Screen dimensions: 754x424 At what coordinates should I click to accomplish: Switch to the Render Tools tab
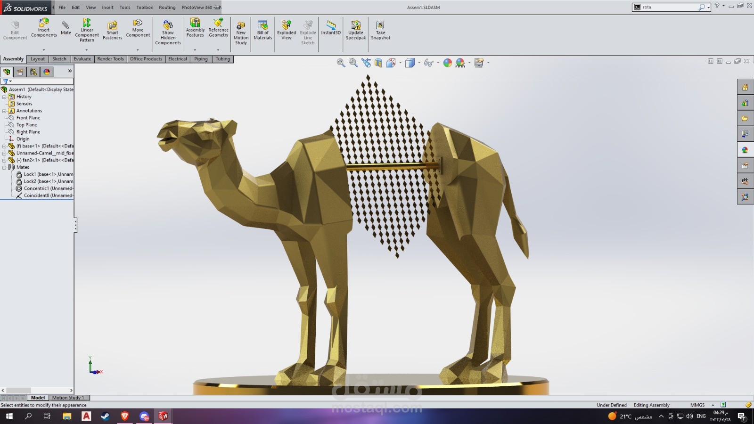(x=110, y=59)
